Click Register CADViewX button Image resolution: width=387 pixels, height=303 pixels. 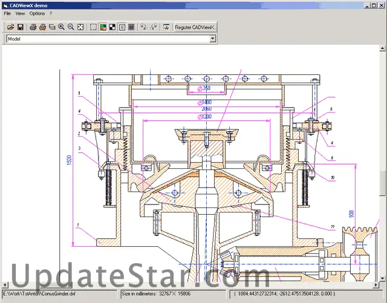[x=195, y=27]
